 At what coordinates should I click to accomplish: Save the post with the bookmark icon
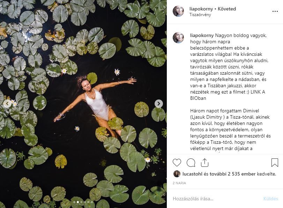[275, 163]
